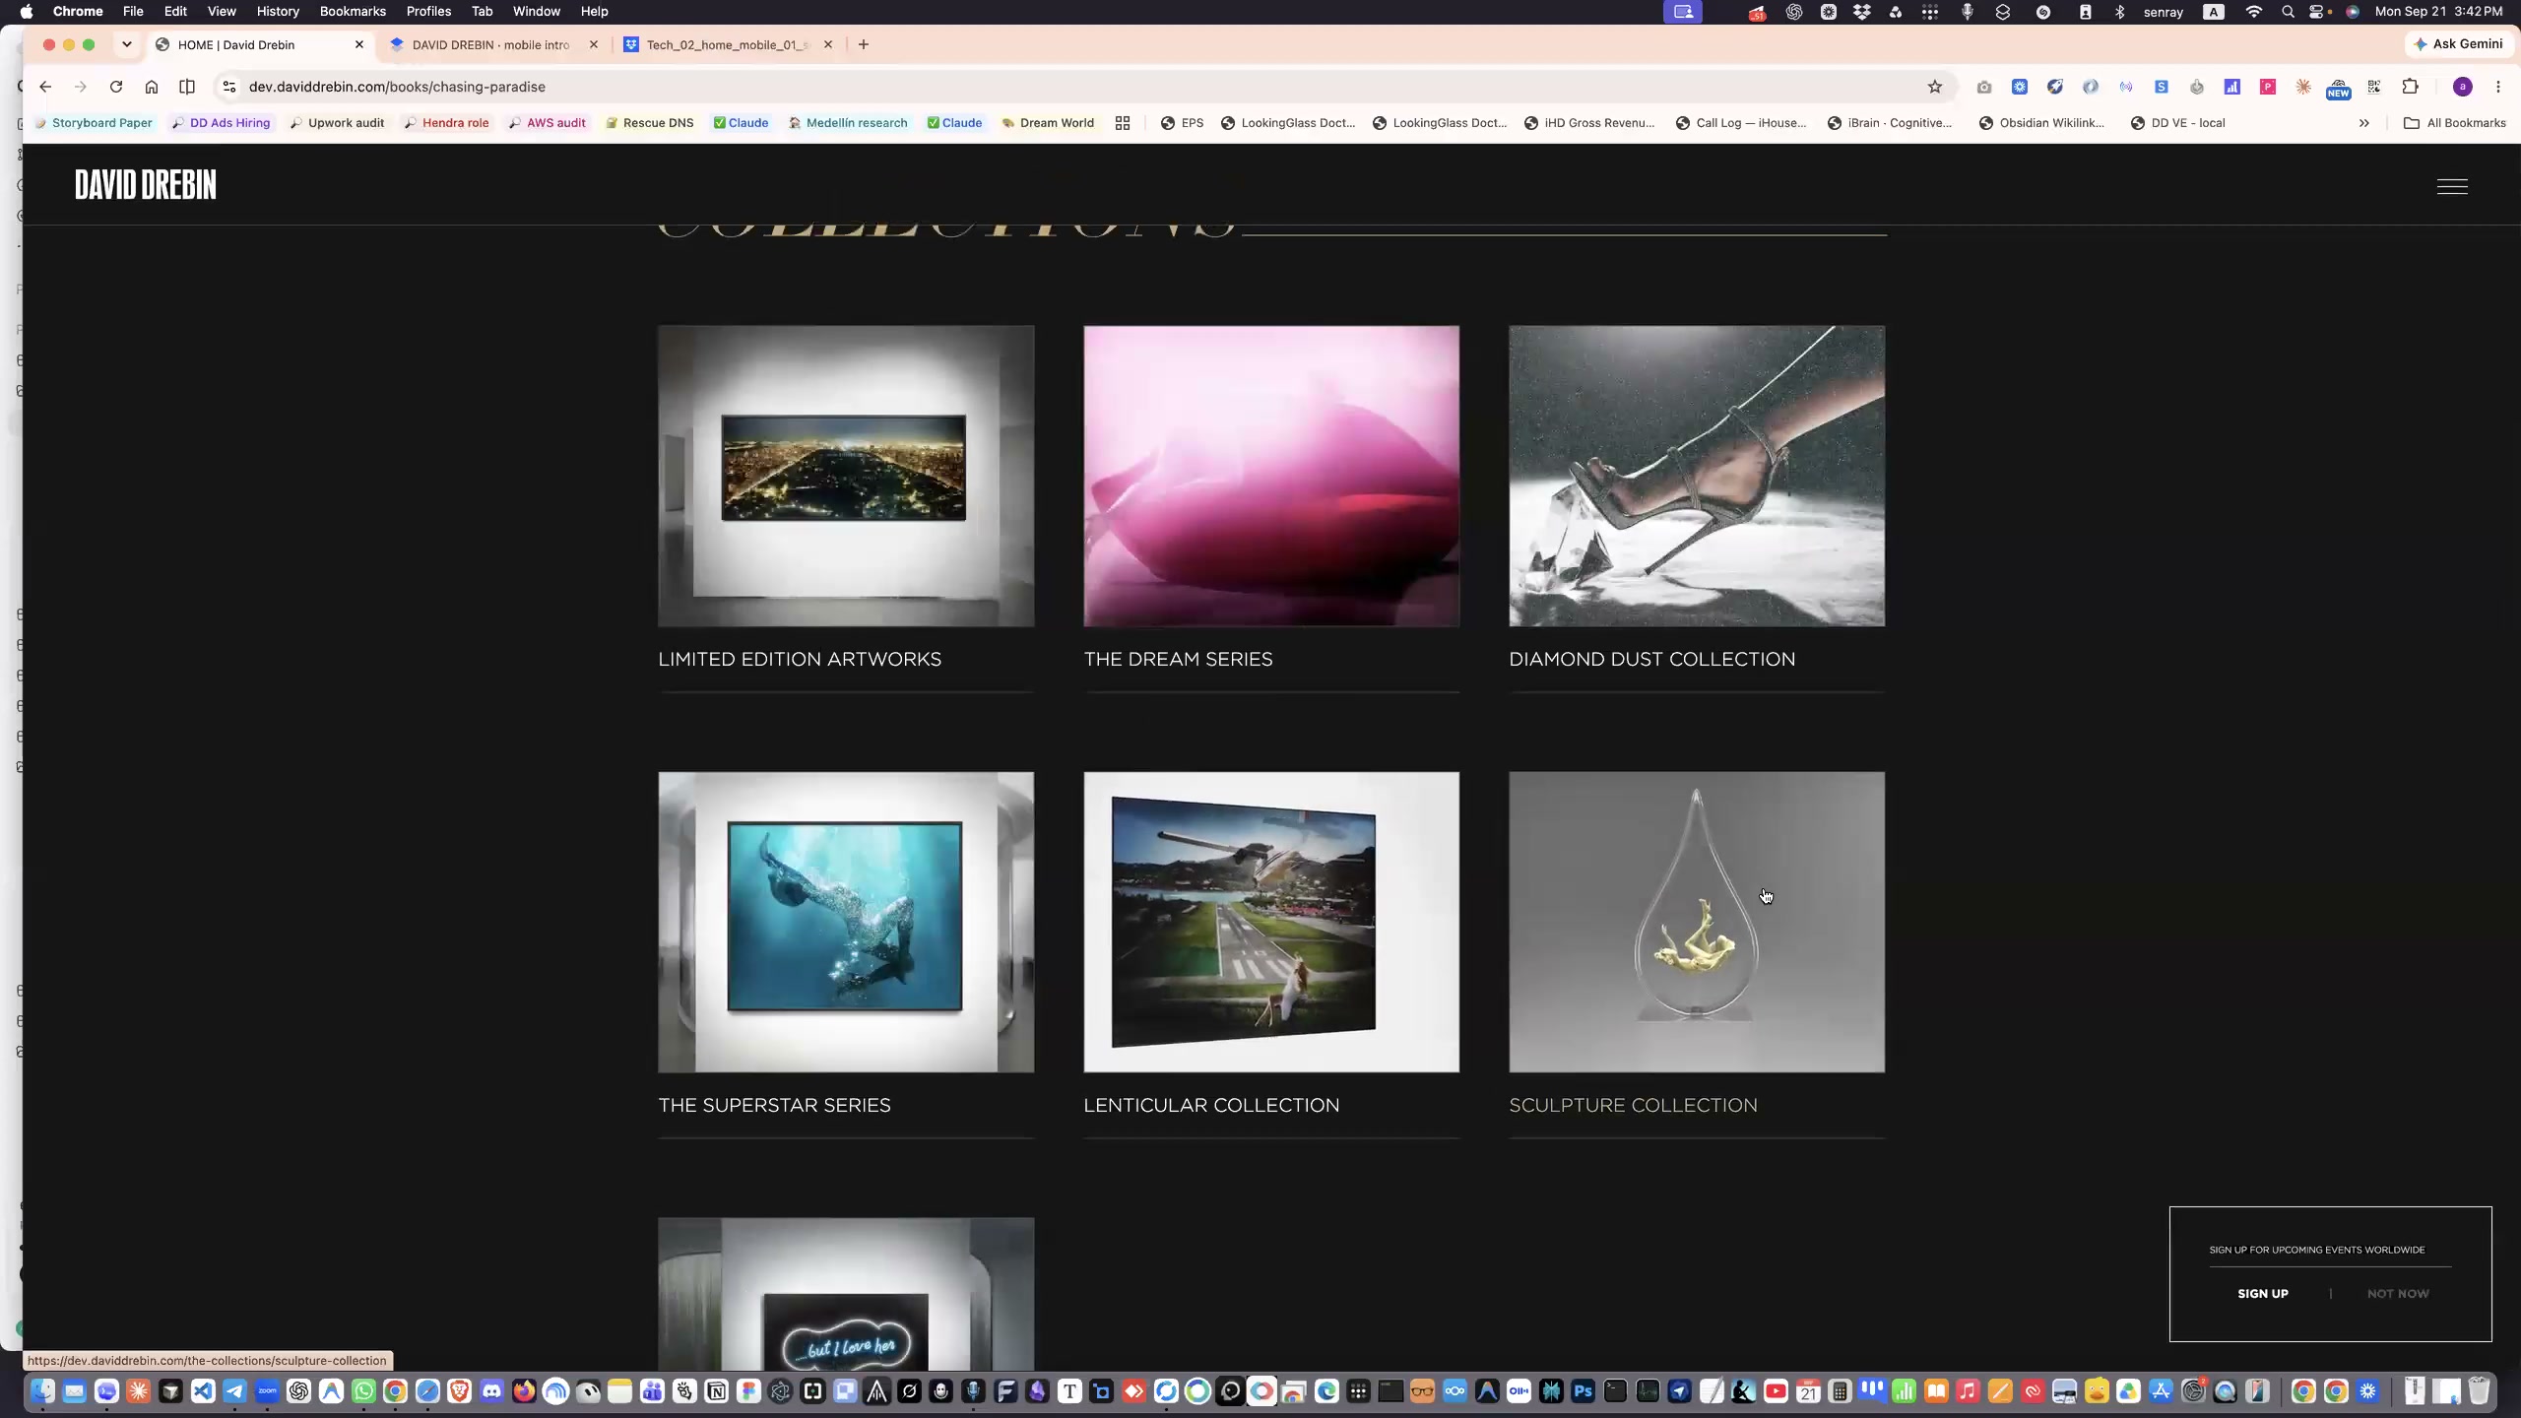Open Finder from the Dock

click(41, 1391)
